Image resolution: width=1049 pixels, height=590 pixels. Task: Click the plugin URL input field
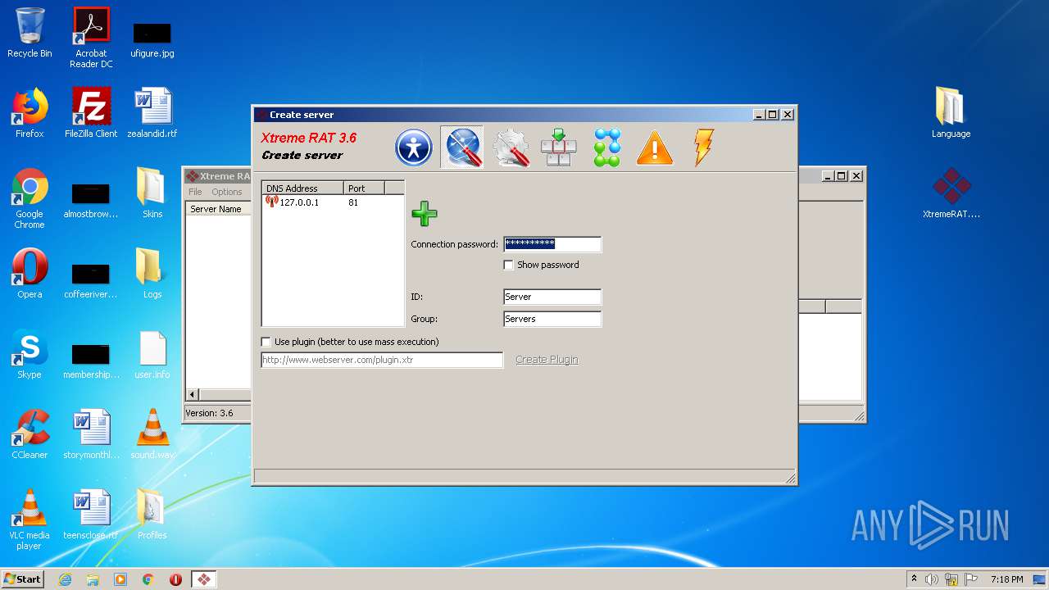[x=382, y=360]
